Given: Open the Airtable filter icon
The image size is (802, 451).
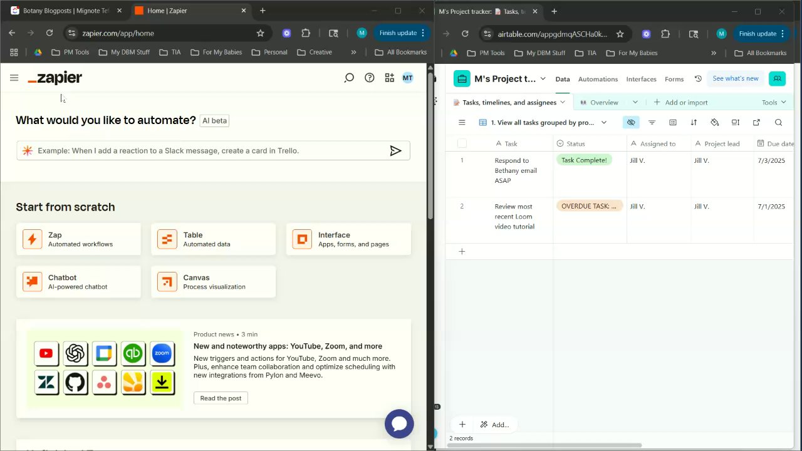Looking at the screenshot, I should (x=652, y=123).
